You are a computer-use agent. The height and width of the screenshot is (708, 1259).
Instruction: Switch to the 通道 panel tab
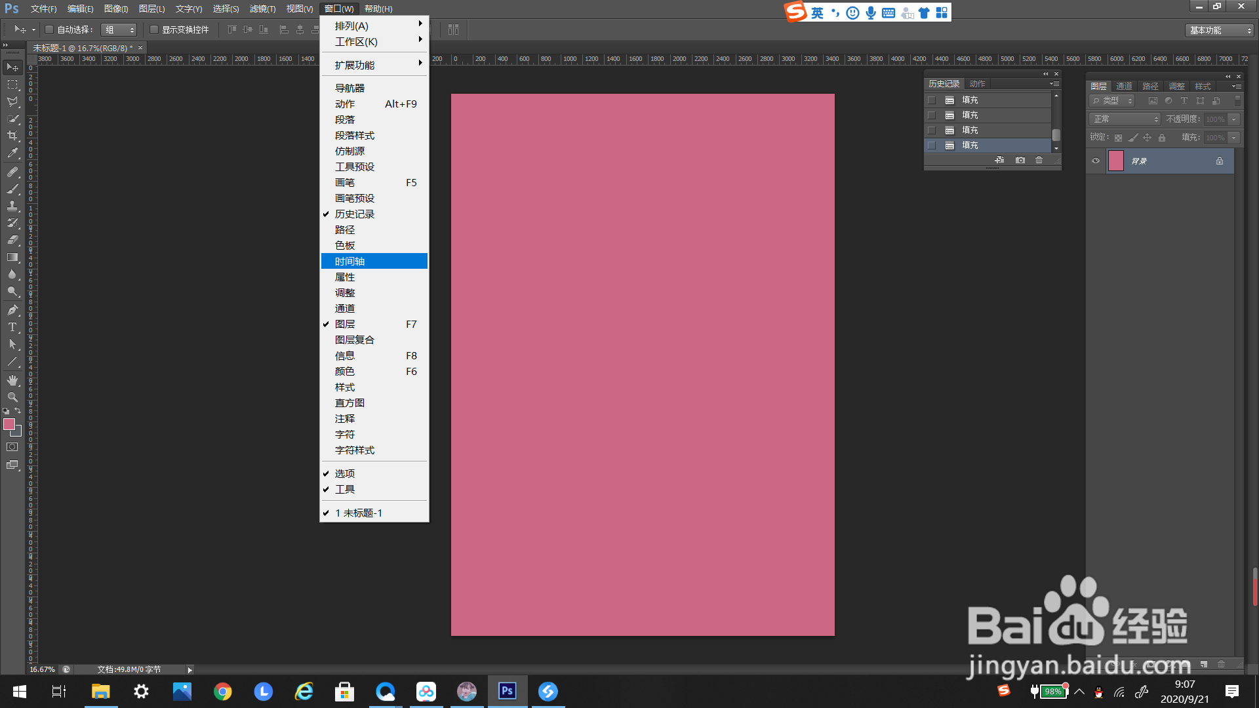coord(1124,86)
